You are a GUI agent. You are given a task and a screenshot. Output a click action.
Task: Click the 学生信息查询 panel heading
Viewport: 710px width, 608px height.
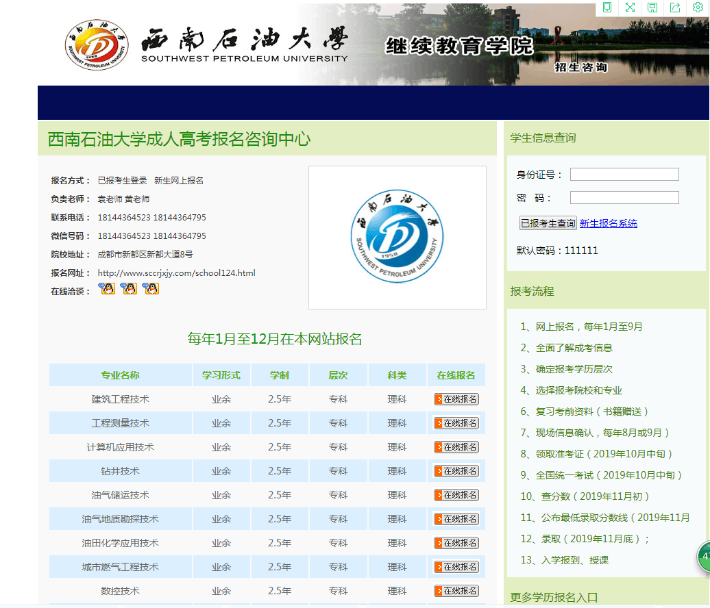tap(543, 138)
